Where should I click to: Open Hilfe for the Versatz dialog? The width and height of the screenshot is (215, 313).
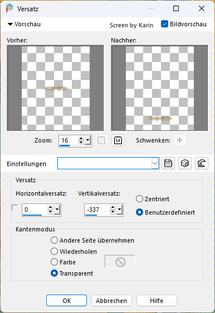(x=157, y=301)
